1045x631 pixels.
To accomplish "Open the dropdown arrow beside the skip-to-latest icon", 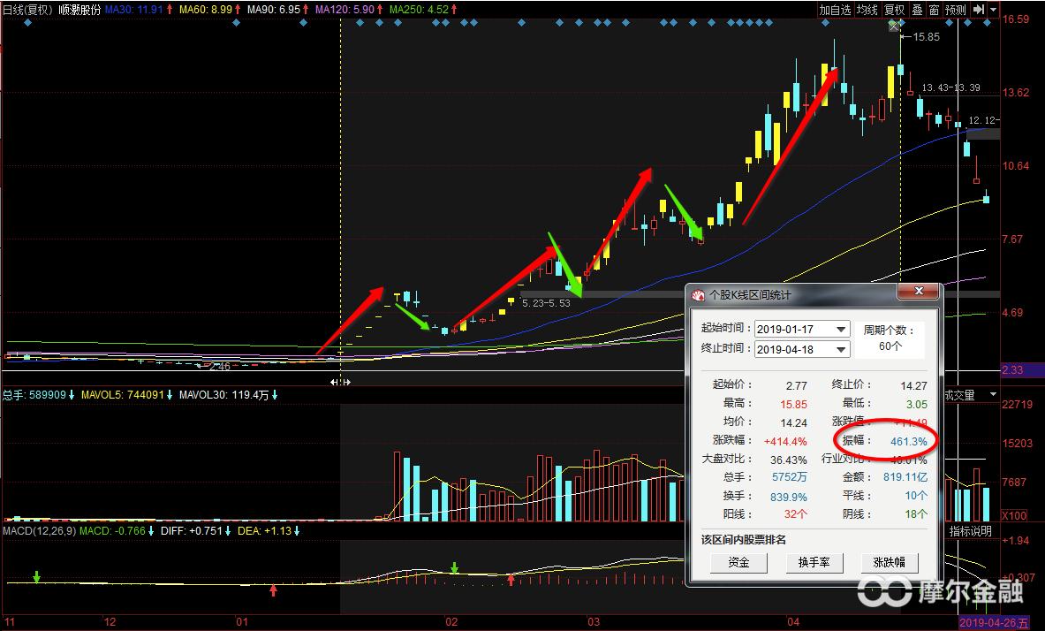I will tap(993, 10).
